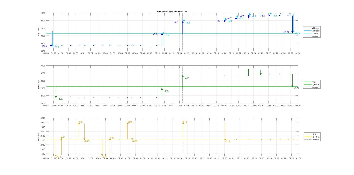
Task: Click the 'Roll AD' y-axis label
Action: pyautogui.click(x=39, y=137)
